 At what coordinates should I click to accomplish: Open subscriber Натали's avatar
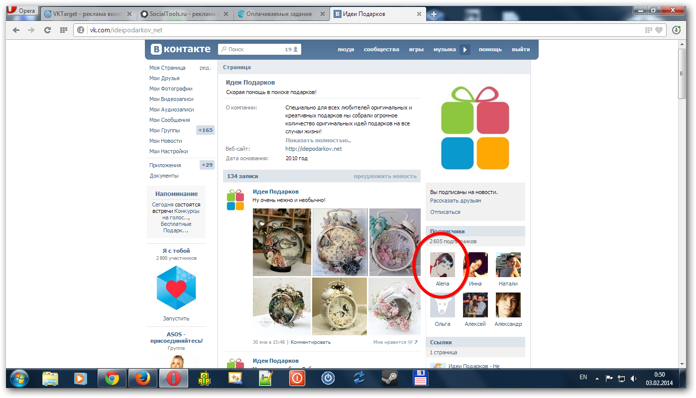coord(508,265)
